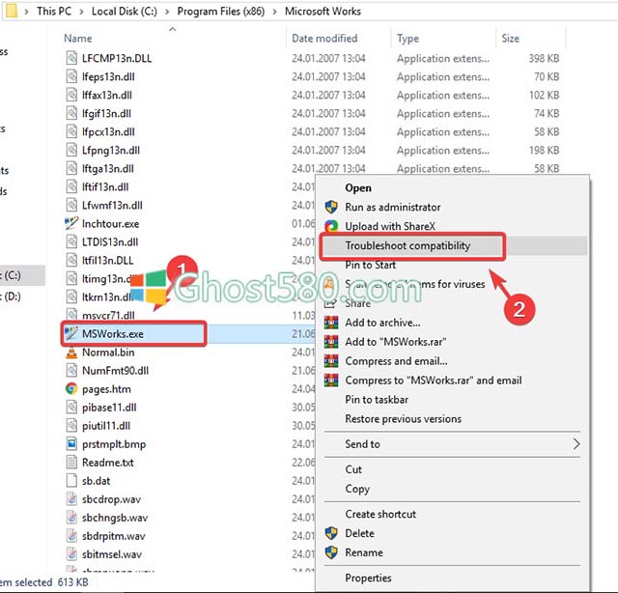Go to Local Disk (C:) breadcrumb
The height and width of the screenshot is (593, 618).
125,11
